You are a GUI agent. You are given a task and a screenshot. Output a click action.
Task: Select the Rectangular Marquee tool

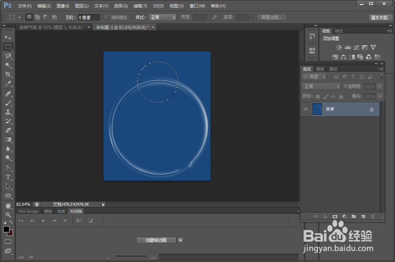click(8, 47)
